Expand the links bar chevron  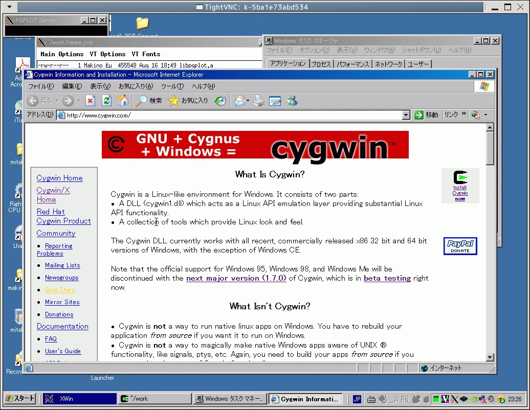point(464,115)
